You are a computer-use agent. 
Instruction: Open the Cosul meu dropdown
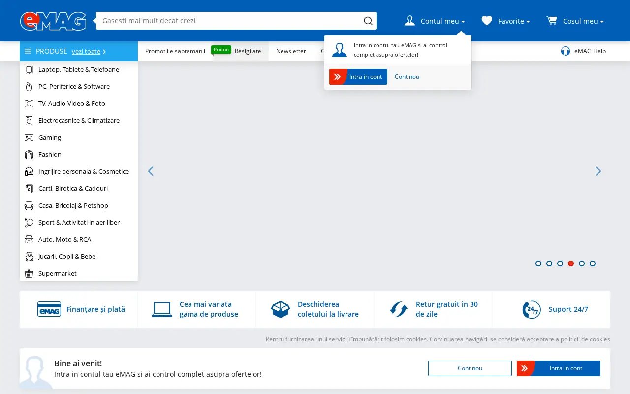pos(575,21)
